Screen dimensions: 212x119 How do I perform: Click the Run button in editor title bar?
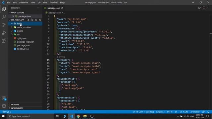coord(199,8)
